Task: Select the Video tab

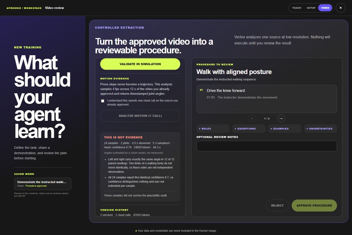Action: click(325, 8)
